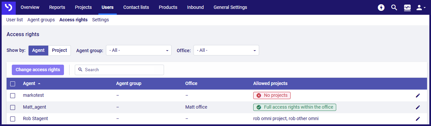Expand the Agent group dropdown
Image resolution: width=431 pixels, height=126 pixels.
[139, 50]
